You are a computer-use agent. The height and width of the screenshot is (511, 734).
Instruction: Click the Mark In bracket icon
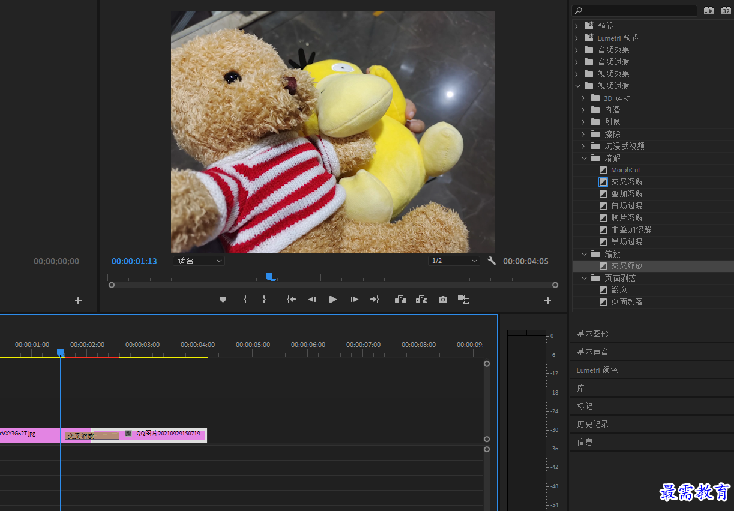pos(245,299)
